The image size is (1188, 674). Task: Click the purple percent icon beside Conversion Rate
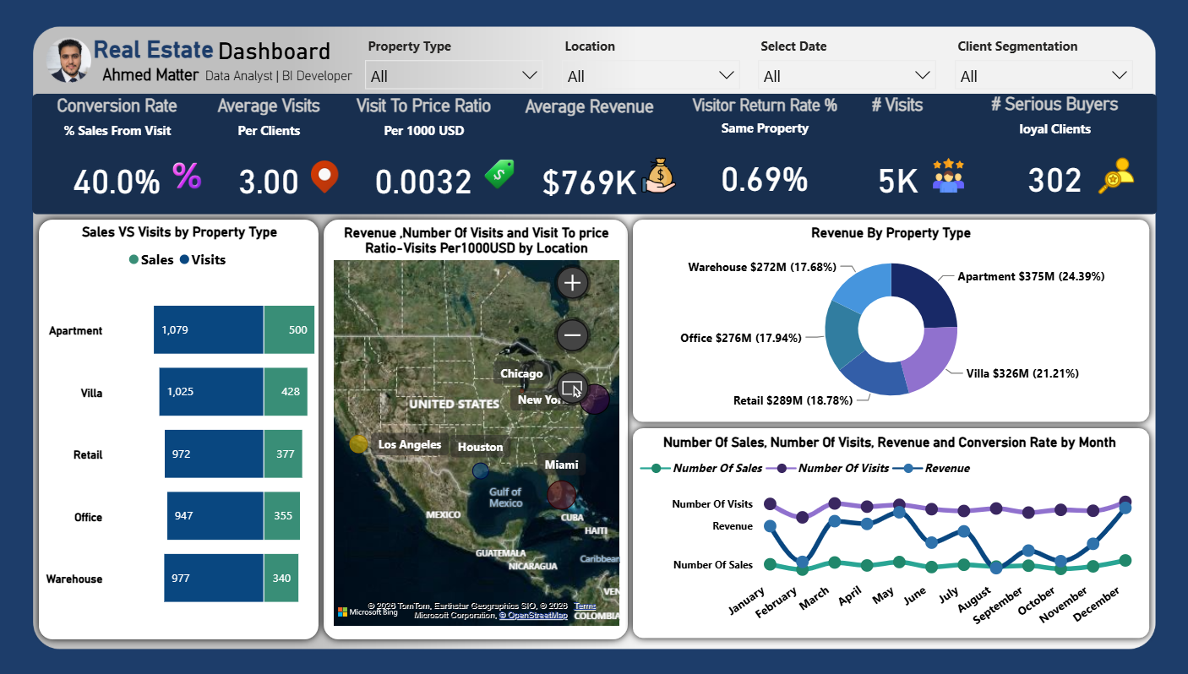pyautogui.click(x=187, y=176)
